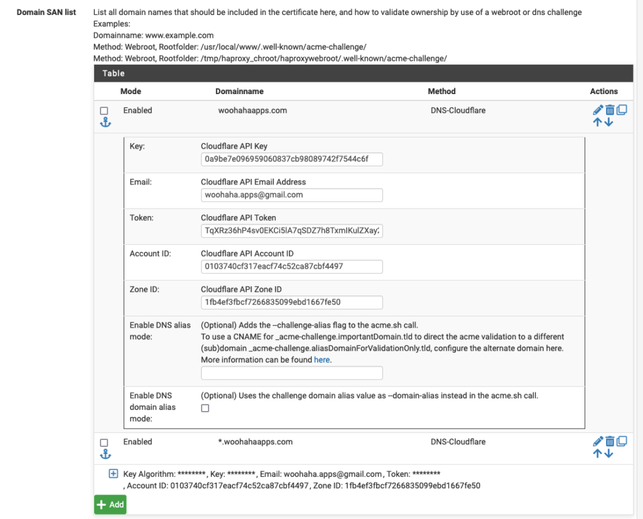The width and height of the screenshot is (643, 519).
Task: Click the 'Enable DNS alias mode:' label
Action: (x=160, y=331)
